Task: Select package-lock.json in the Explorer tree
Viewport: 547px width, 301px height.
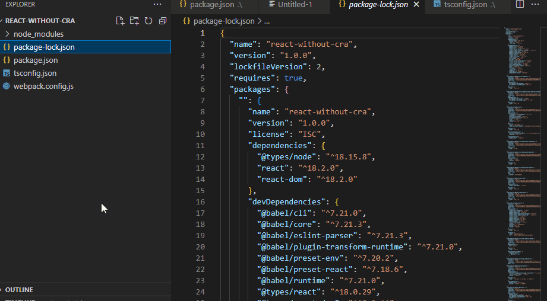Action: coord(86,47)
